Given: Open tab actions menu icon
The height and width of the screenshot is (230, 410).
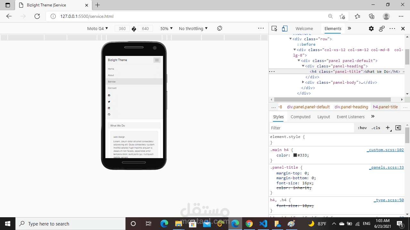Looking at the screenshot, I should pyautogui.click(x=8, y=5).
